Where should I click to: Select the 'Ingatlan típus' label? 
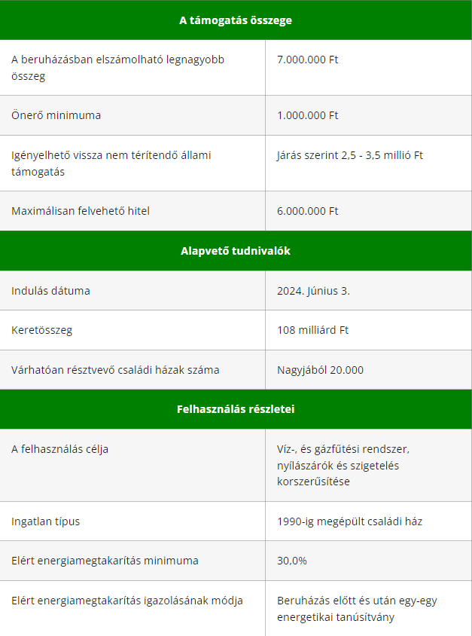click(x=45, y=521)
